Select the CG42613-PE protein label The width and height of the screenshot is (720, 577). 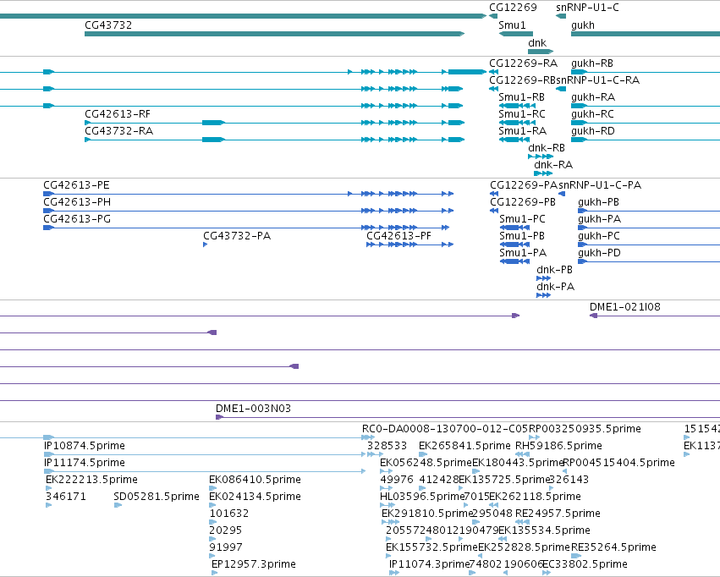pyautogui.click(x=76, y=185)
